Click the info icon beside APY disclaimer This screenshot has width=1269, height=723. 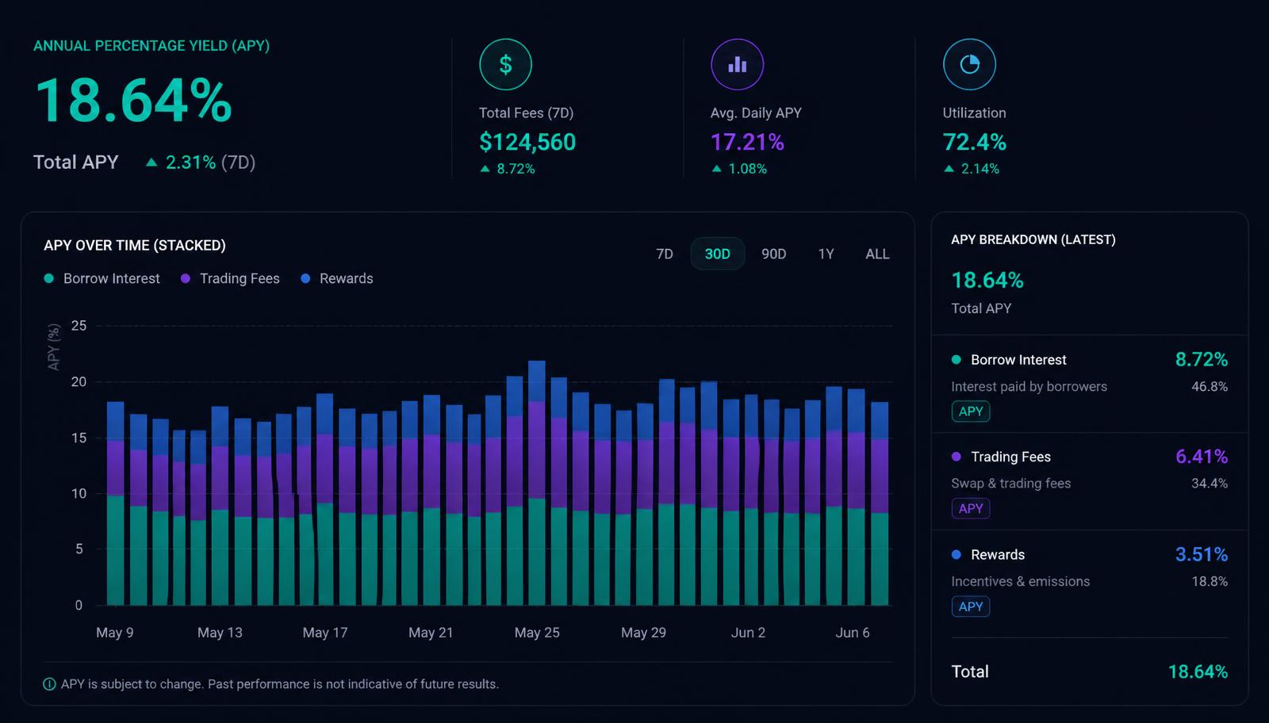click(x=50, y=684)
